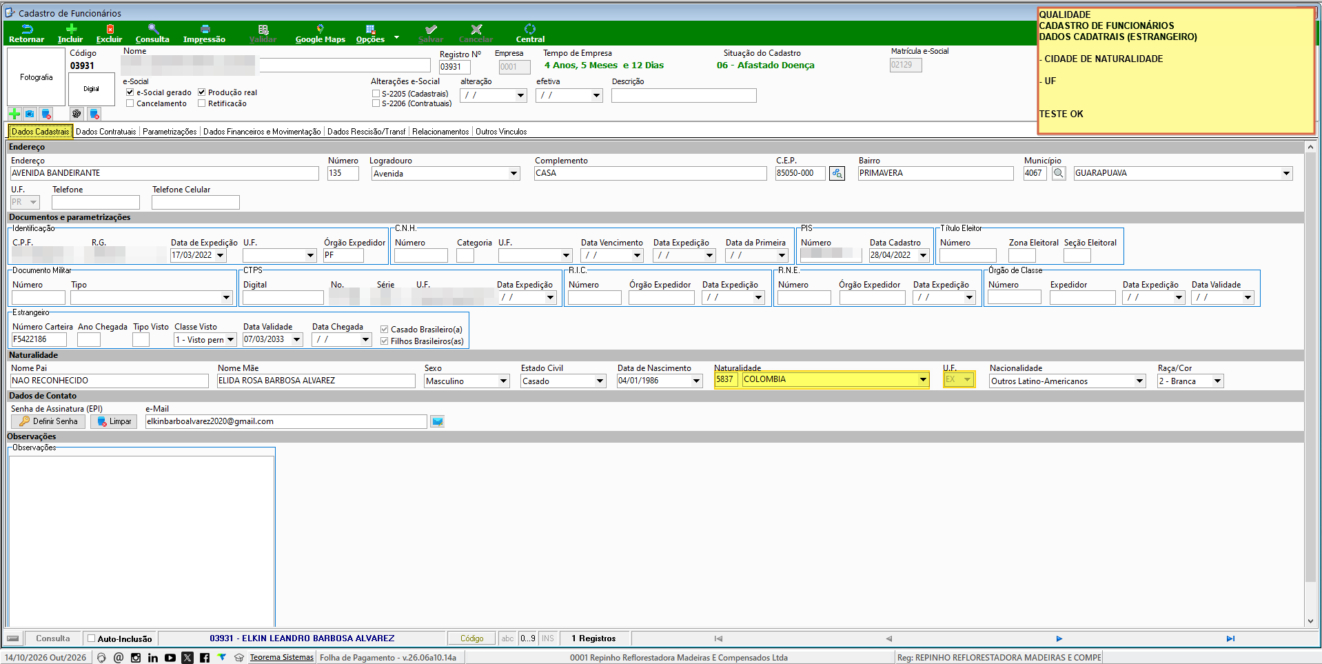Check S-2205 (Cadastrais) checkbox
Screen dimensions: 1322x664
(376, 94)
